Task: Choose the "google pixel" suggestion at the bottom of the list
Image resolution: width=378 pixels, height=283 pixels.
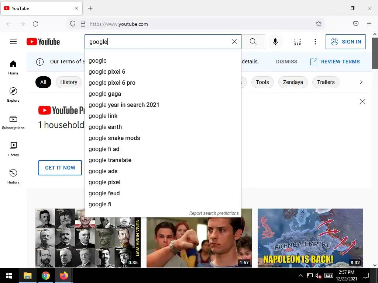Action: click(x=163, y=182)
